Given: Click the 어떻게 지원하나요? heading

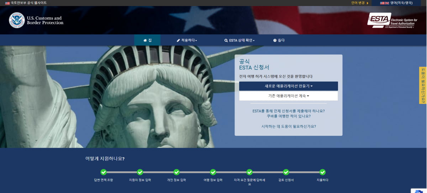Looking at the screenshot, I should (x=105, y=159).
